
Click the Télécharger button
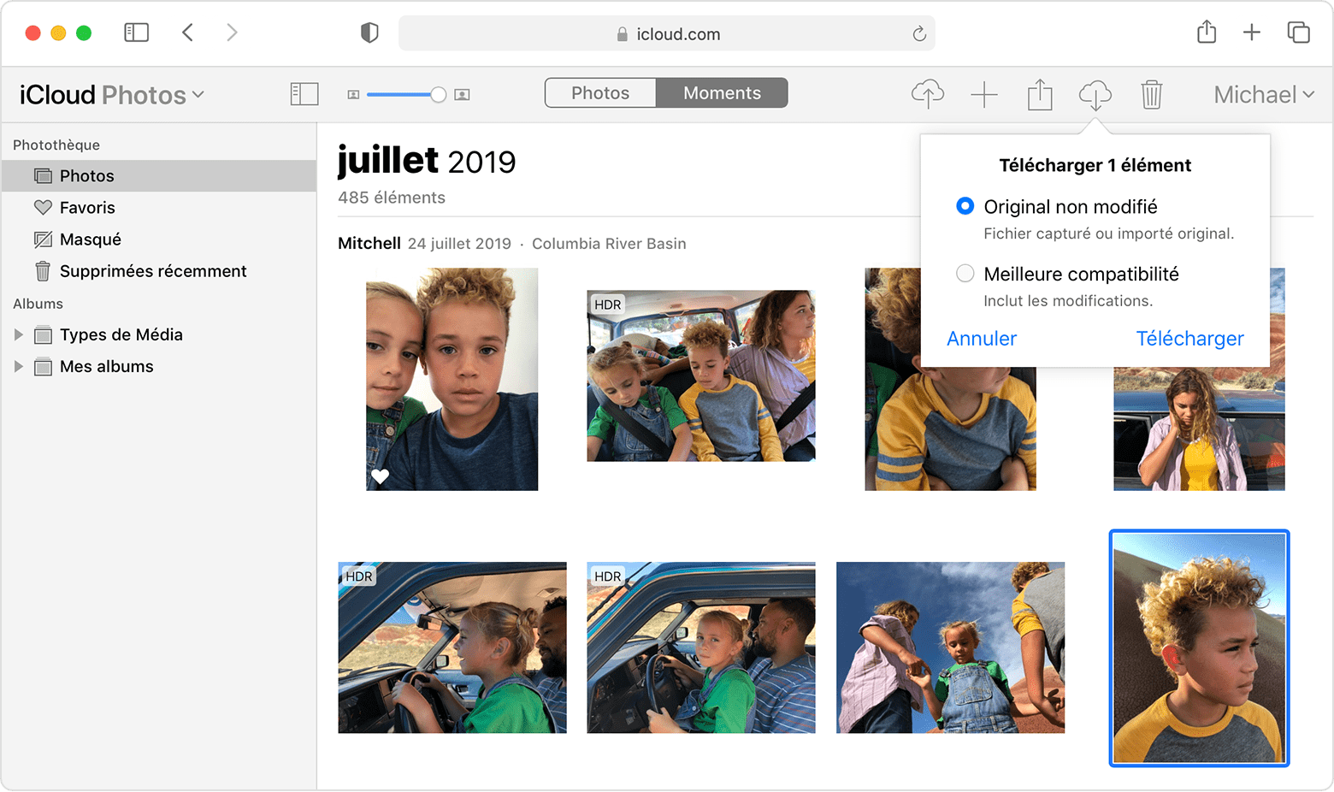click(1189, 338)
